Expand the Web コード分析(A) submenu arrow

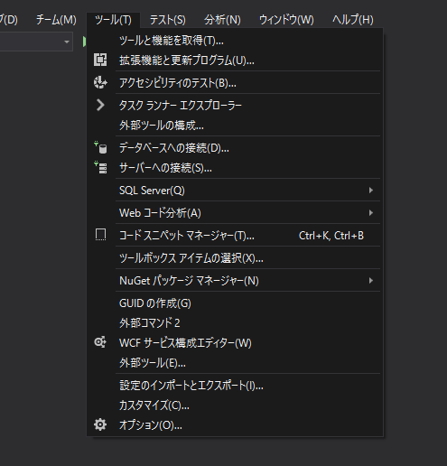pos(371,213)
